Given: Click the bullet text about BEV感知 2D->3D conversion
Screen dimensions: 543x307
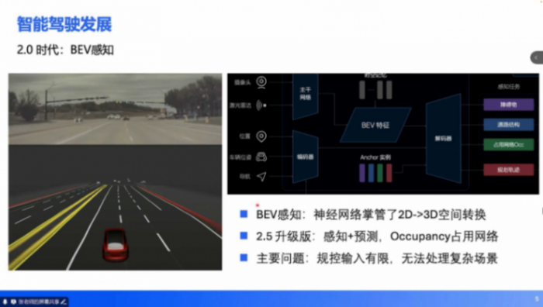Looking at the screenshot, I should click(x=371, y=215).
